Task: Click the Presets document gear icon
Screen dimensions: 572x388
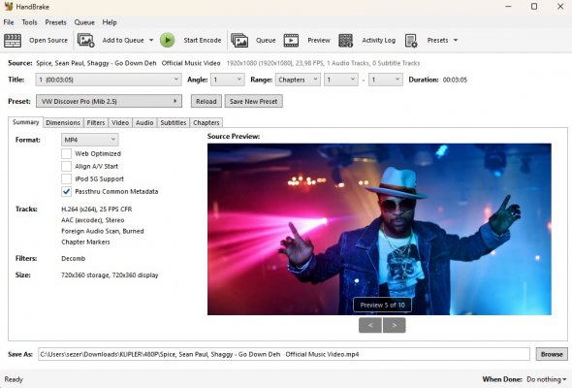Action: point(411,41)
